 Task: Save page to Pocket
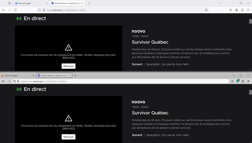231,10
